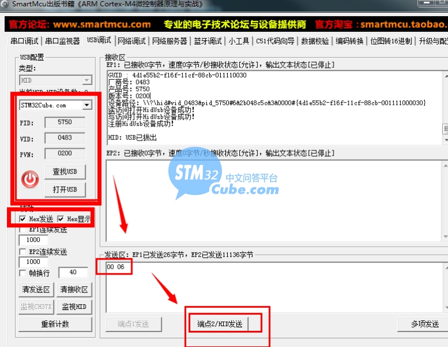The height and width of the screenshot is (347, 448).
Task: Enable EP2连续发送 checkbox
Action: click(x=23, y=252)
